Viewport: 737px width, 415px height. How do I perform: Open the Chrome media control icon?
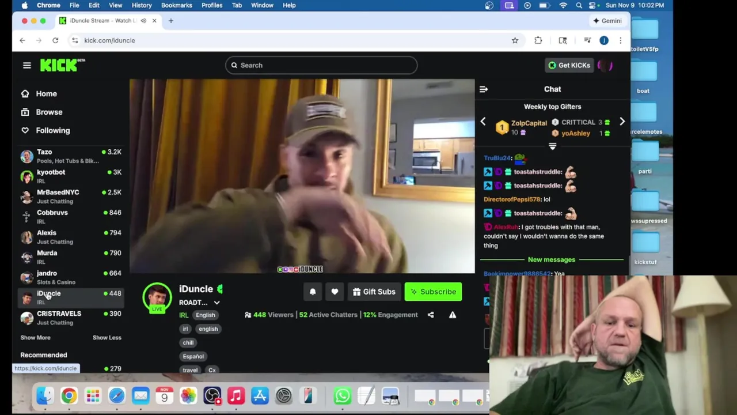[587, 40]
